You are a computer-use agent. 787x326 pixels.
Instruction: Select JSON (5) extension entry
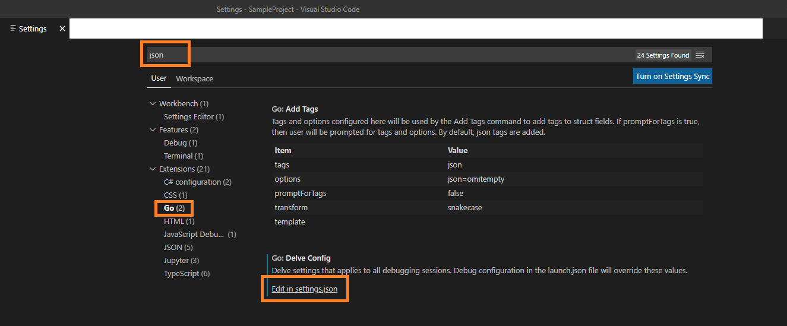pyautogui.click(x=178, y=248)
